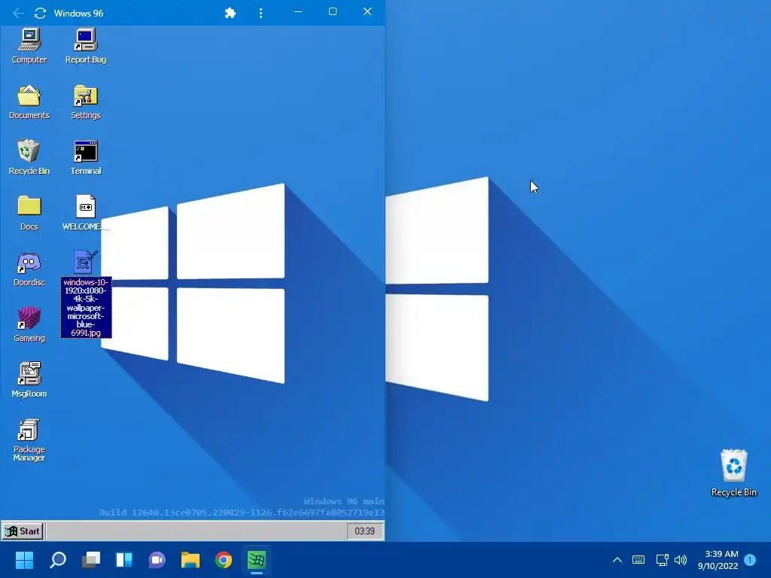Open the Documents folder icon
771x578 pixels.
[x=29, y=102]
